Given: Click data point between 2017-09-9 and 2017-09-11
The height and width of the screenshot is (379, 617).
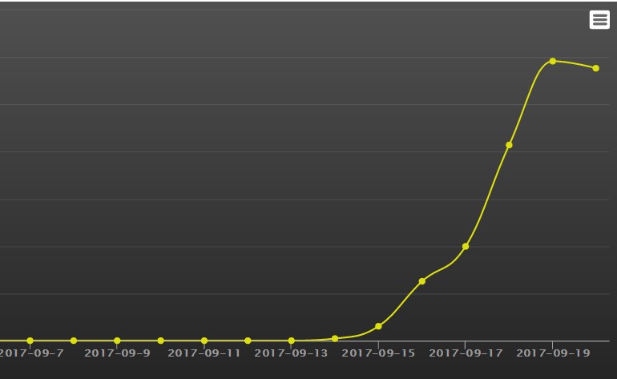Looking at the screenshot, I should click(x=160, y=341).
